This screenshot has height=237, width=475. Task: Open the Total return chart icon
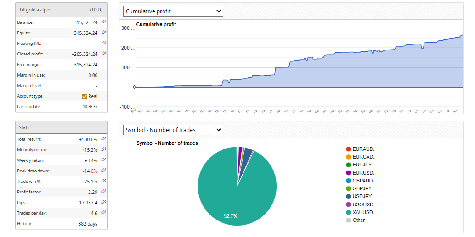tap(104, 139)
